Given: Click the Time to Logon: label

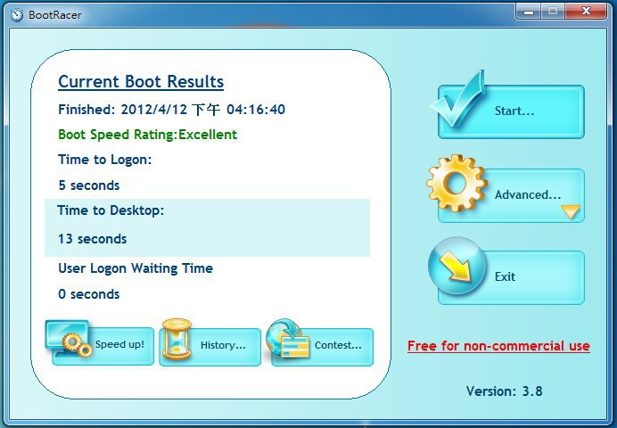Looking at the screenshot, I should coord(104,160).
